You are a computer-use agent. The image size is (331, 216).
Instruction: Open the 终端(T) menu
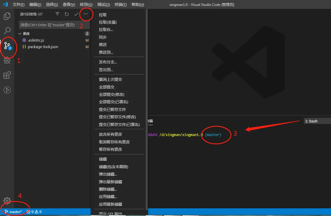point(121,4)
